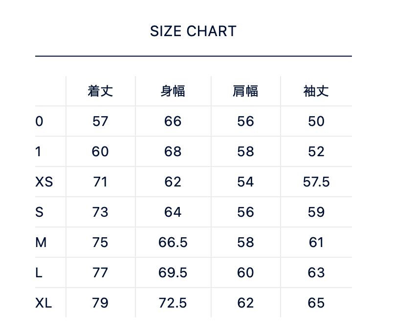Click the 69.5 value in L row
393x331 pixels.
173,273
